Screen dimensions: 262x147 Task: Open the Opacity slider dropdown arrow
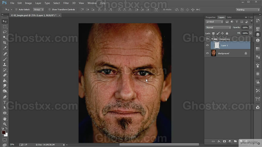(250, 28)
